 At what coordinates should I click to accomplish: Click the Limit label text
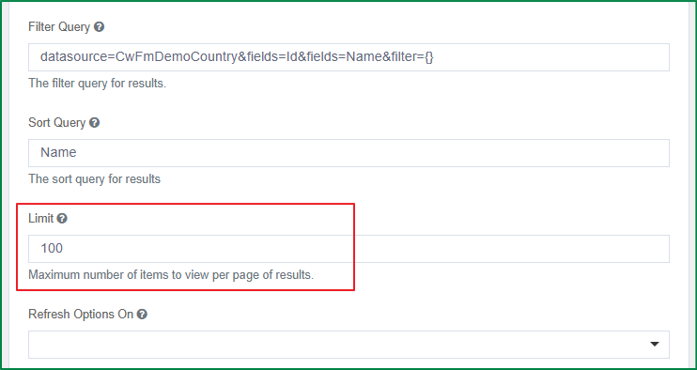(x=41, y=219)
